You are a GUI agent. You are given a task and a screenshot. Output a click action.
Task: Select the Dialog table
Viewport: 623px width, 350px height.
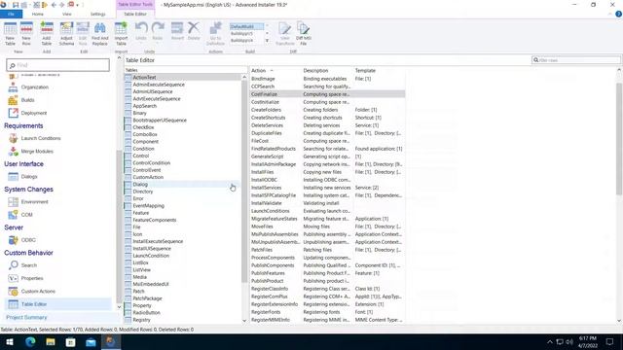(183, 185)
